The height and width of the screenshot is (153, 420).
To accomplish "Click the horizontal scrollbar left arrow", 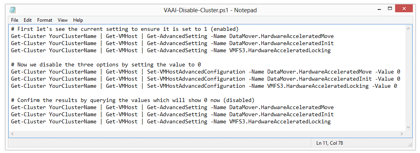I will click(12, 134).
